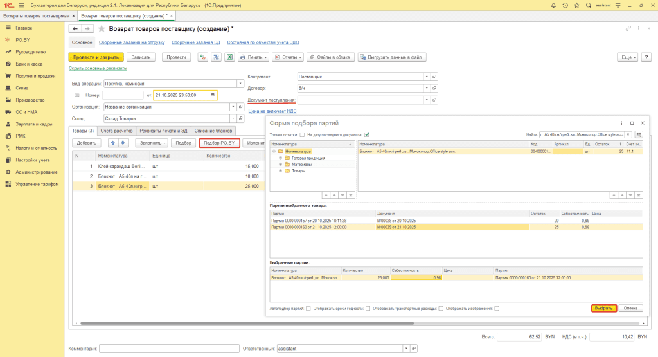
Task: Open the notifications bell icon
Action: pyautogui.click(x=553, y=5)
